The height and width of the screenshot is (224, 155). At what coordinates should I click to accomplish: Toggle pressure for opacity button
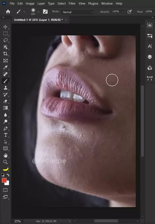129,12
